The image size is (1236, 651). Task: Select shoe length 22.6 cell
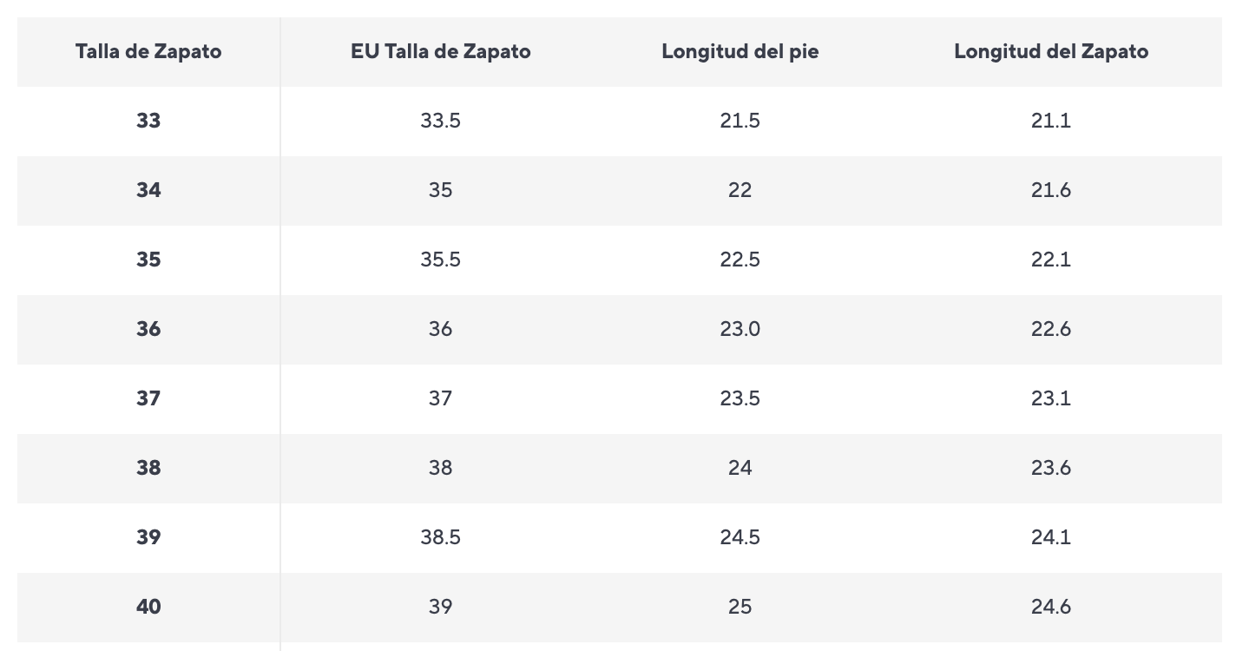[1051, 329]
